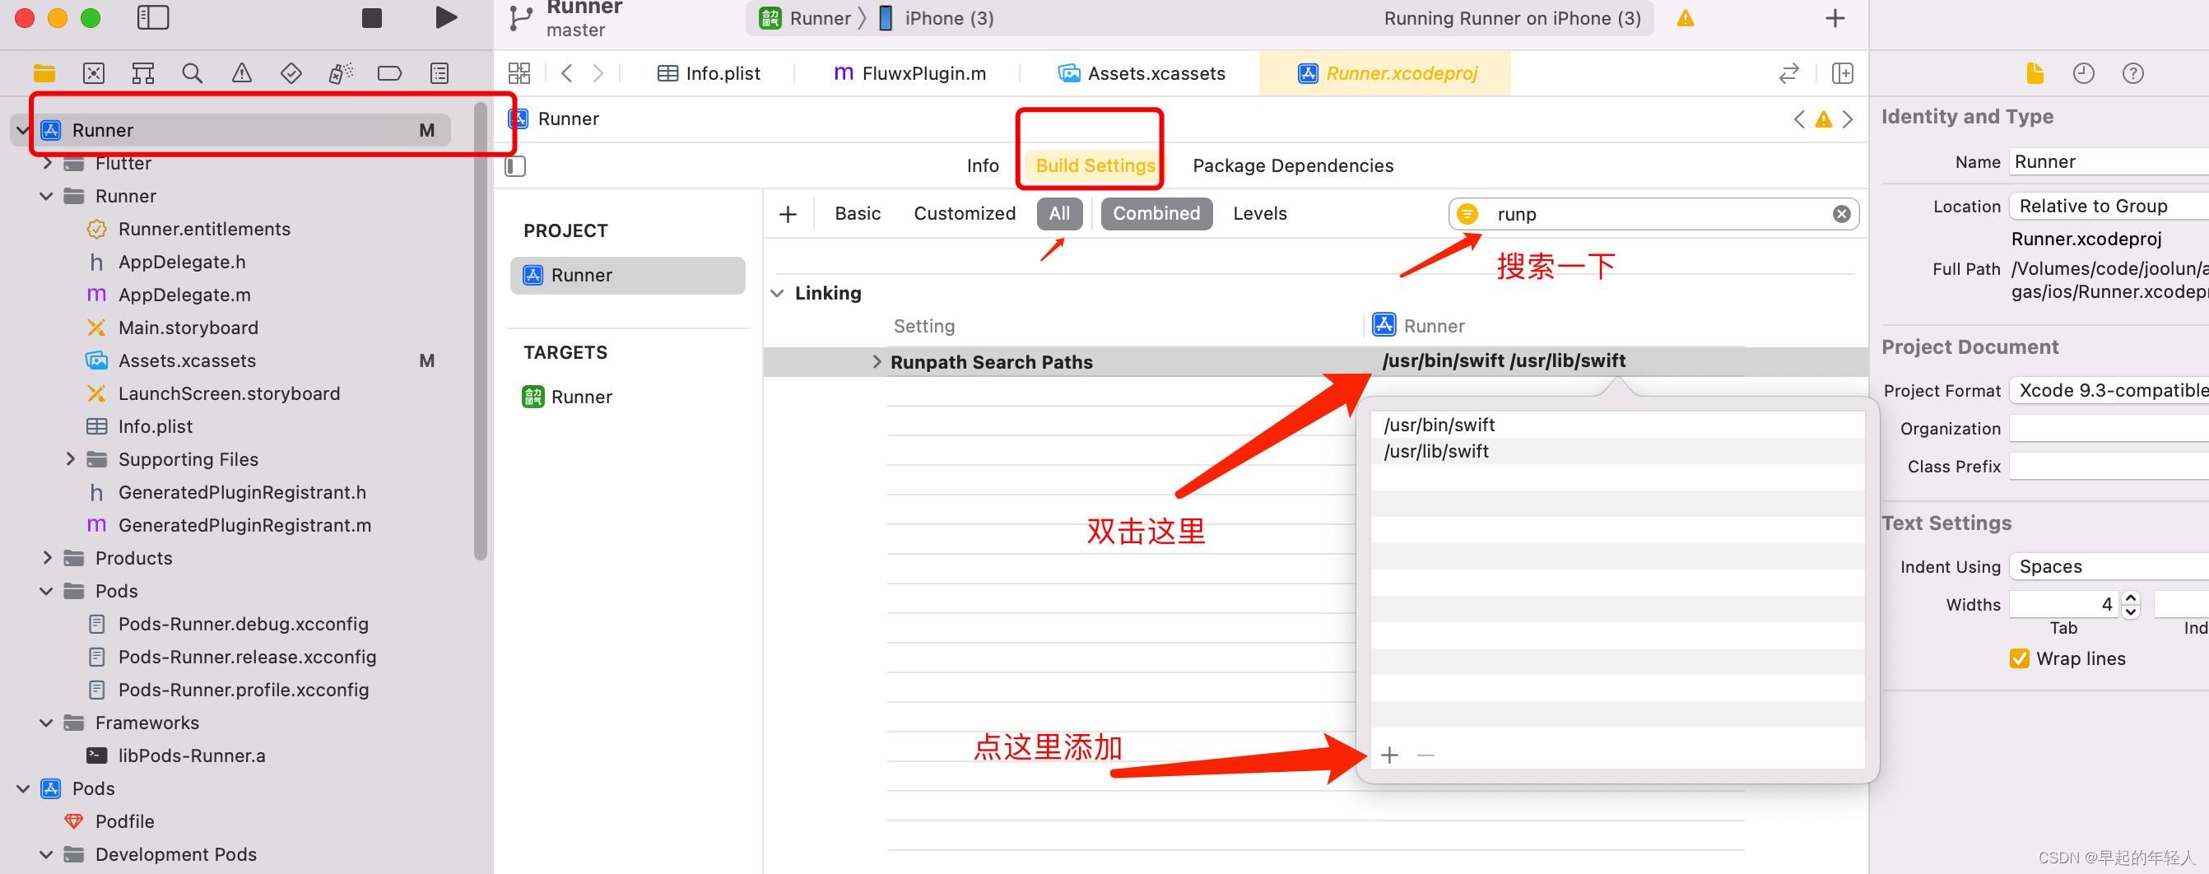2209x874 pixels.
Task: Open the Breakpoint navigator
Action: pos(389,74)
